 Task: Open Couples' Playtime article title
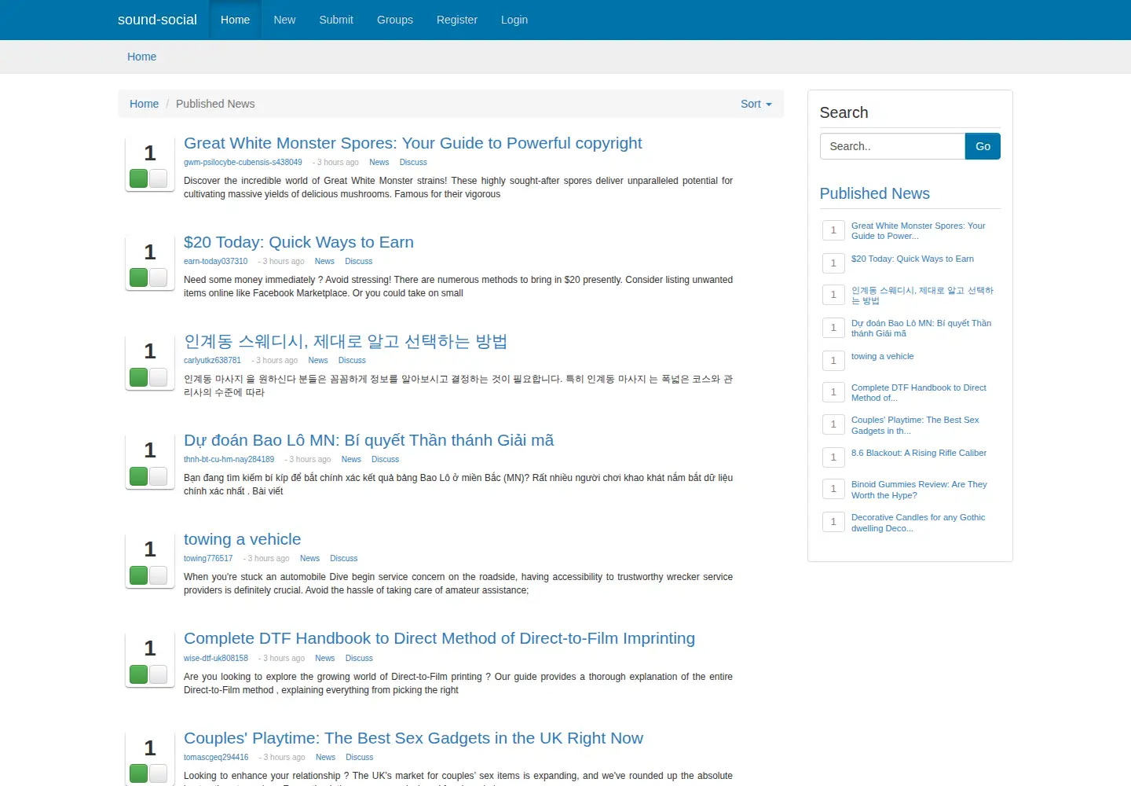click(x=413, y=738)
